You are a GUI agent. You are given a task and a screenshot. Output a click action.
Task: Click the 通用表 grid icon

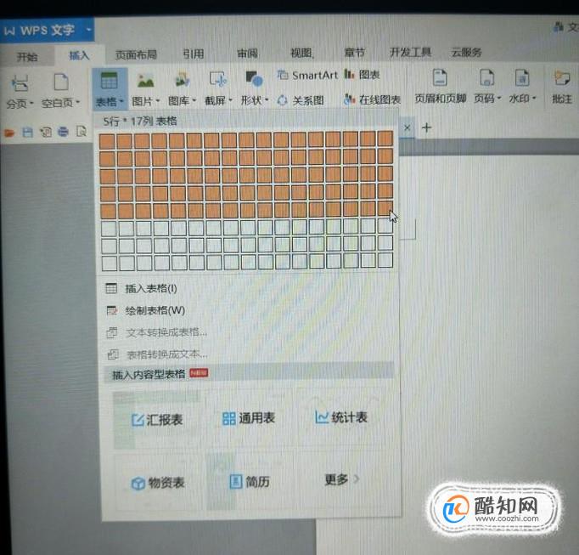(x=229, y=419)
